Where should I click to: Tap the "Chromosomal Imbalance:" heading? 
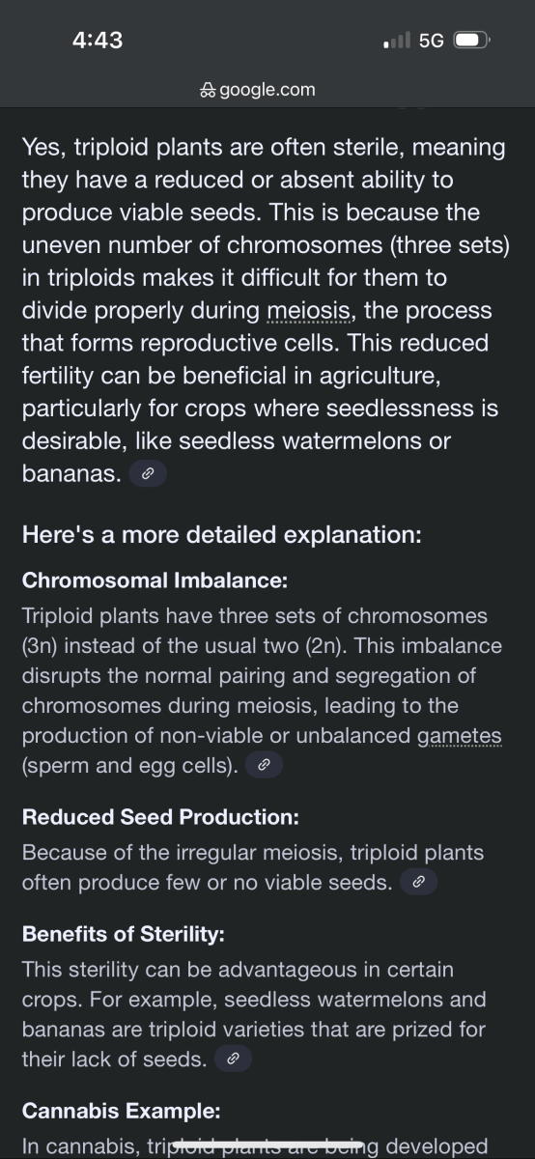155,580
